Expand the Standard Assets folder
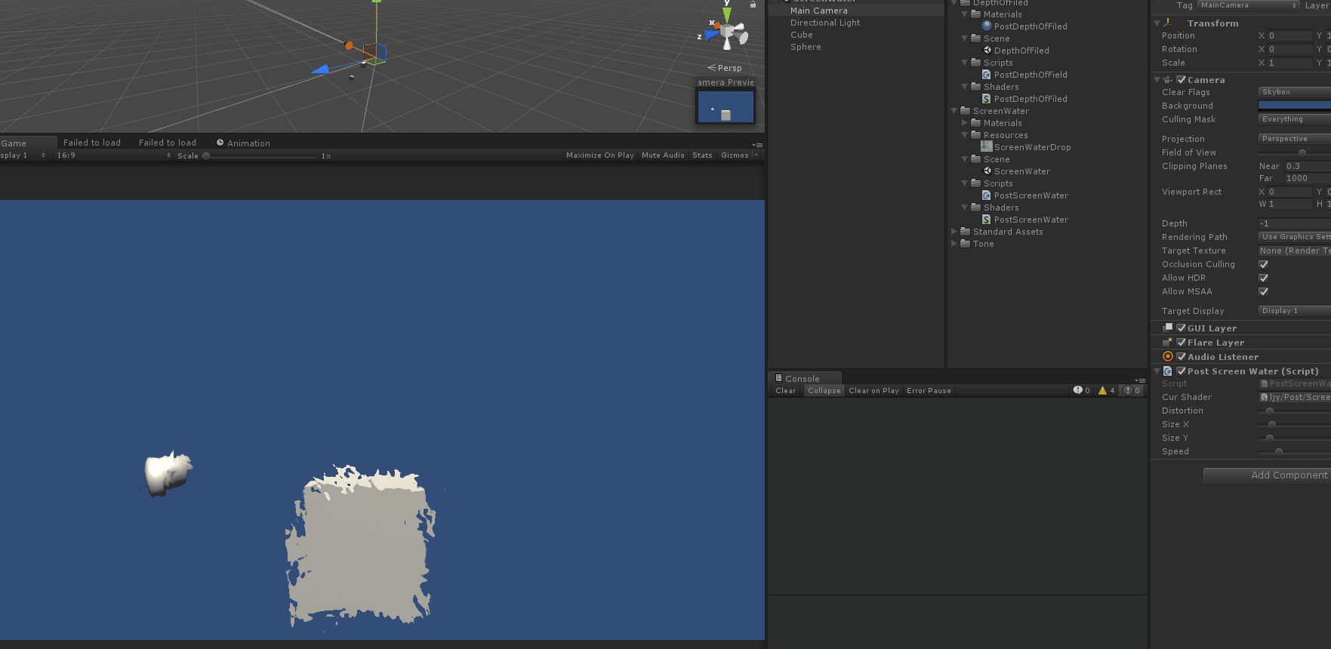The width and height of the screenshot is (1331, 649). tap(954, 232)
